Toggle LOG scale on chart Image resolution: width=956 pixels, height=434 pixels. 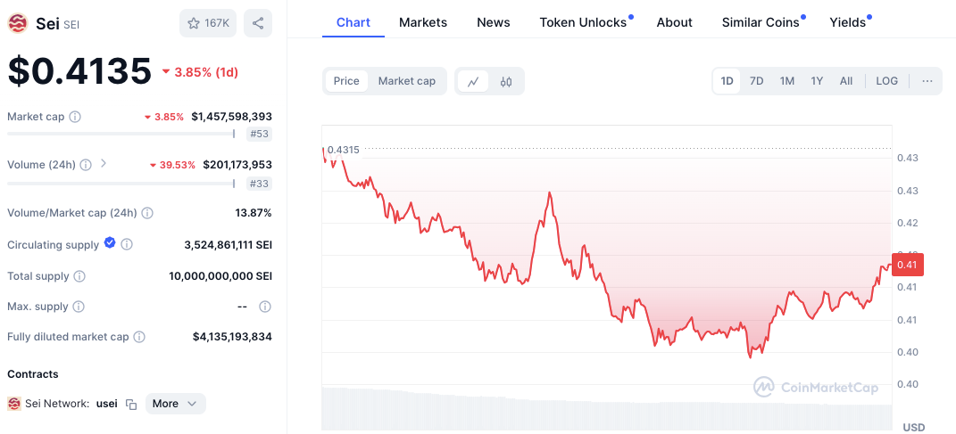[887, 81]
